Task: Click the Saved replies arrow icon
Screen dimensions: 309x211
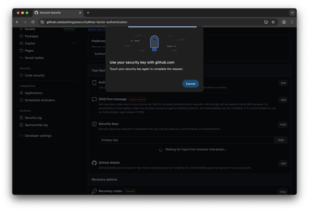Action: coord(21,58)
